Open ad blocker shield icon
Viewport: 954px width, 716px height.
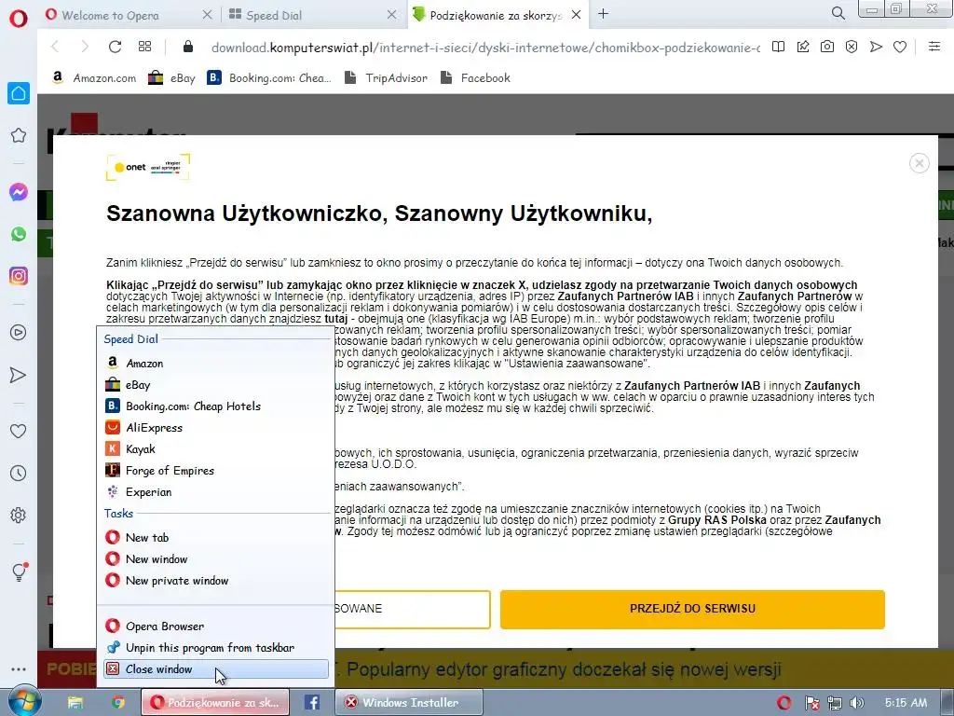click(x=852, y=47)
